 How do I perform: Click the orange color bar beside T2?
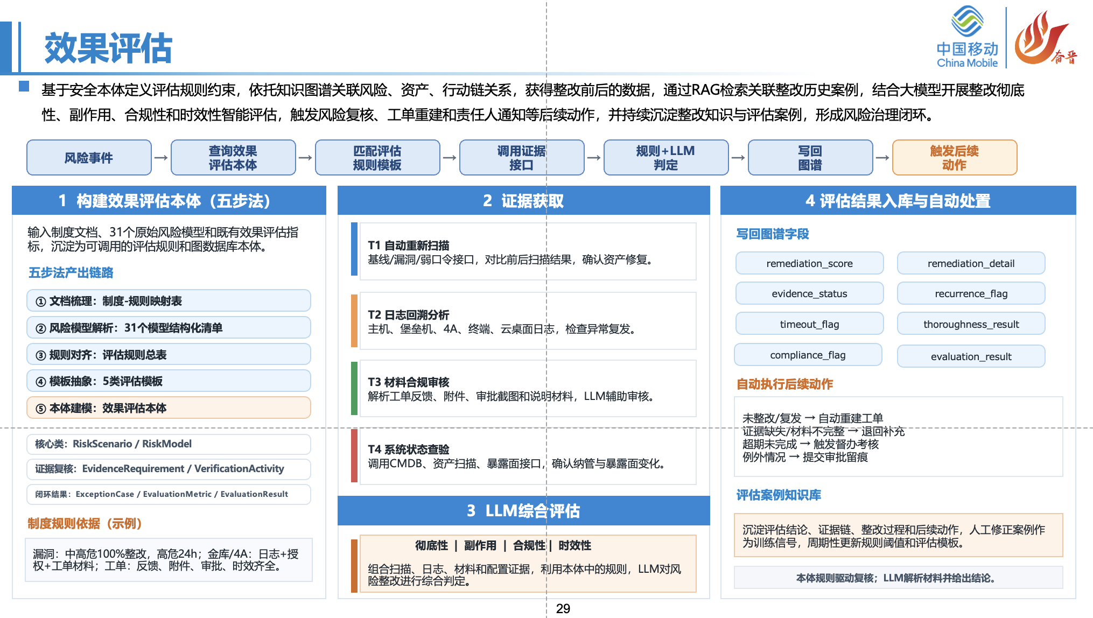(354, 321)
